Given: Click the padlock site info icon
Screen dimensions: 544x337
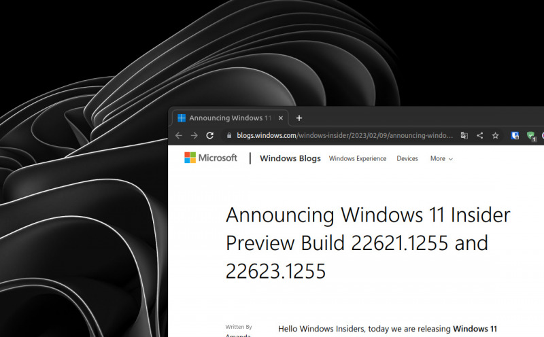Looking at the screenshot, I should [229, 136].
